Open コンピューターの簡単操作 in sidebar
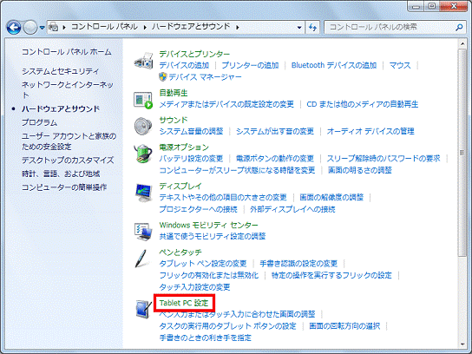 [64, 187]
